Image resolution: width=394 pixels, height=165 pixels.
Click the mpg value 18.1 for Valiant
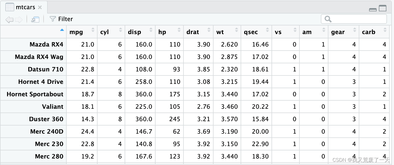pyautogui.click(x=88, y=107)
